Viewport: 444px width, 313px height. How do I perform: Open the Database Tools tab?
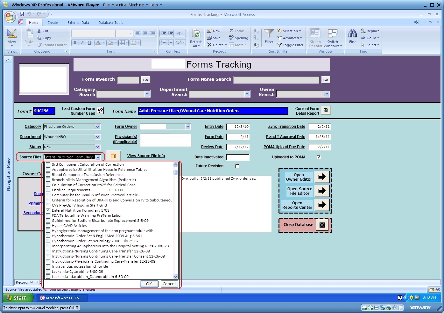(110, 23)
